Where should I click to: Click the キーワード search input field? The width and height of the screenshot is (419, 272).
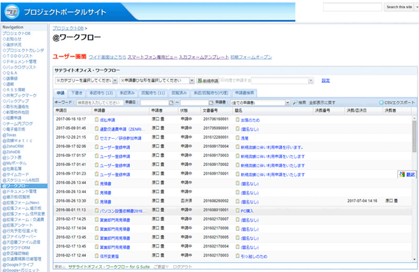pyautogui.click(x=100, y=103)
